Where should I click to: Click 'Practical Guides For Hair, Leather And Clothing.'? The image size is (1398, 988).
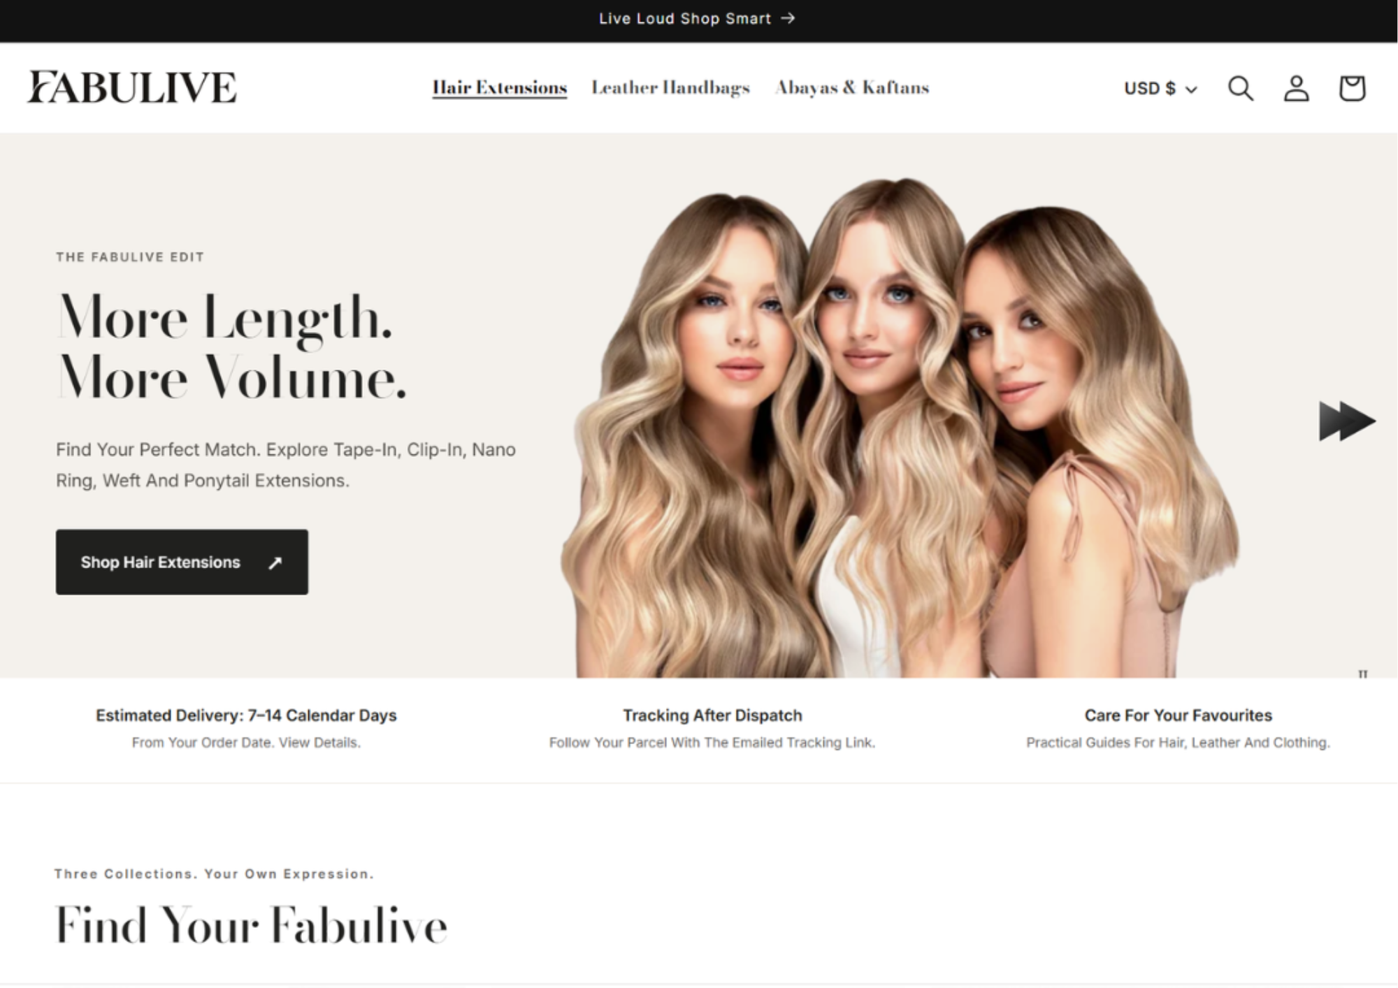(1178, 743)
